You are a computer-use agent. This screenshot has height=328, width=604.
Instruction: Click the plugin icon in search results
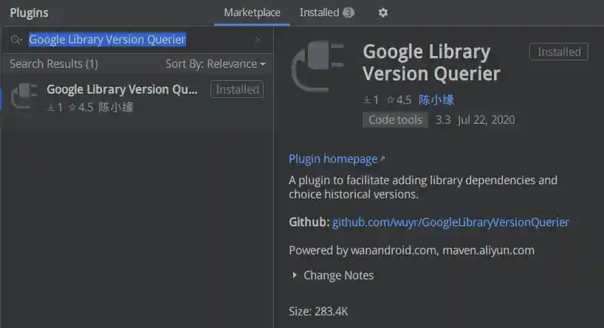tap(24, 97)
